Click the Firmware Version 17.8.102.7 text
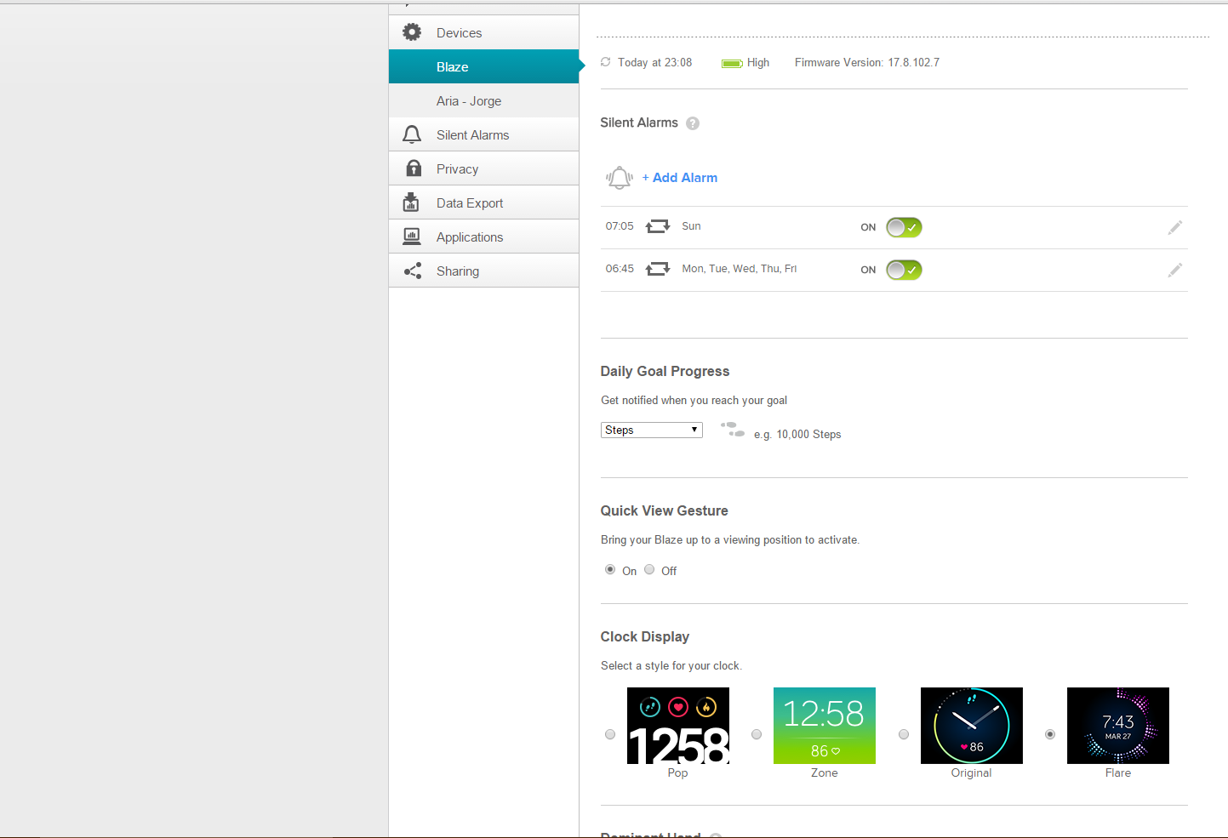The height and width of the screenshot is (838, 1228). (x=867, y=63)
